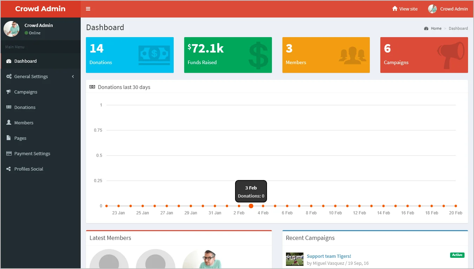Open the Support team Tigers! campaign link
The height and width of the screenshot is (269, 474).
pyautogui.click(x=329, y=256)
